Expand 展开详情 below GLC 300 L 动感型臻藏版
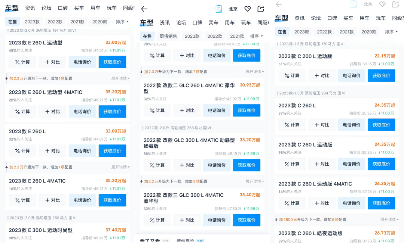The height and width of the screenshot is (243, 404). pyautogui.click(x=255, y=181)
